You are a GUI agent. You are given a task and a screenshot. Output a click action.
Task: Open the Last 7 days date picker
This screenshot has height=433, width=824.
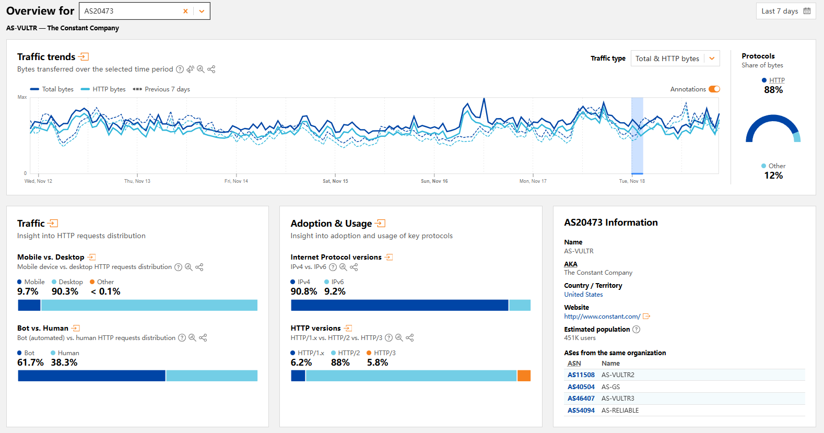coord(785,11)
